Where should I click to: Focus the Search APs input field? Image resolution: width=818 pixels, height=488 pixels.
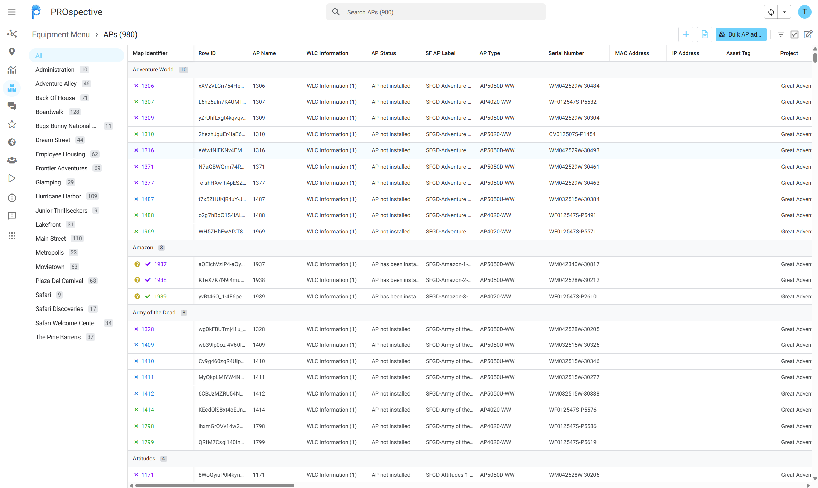[435, 12]
